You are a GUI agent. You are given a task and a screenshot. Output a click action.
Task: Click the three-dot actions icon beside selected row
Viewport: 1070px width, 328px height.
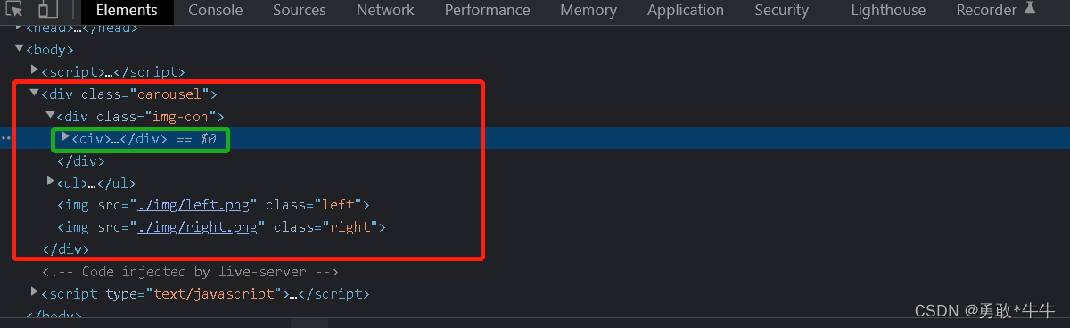point(5,138)
